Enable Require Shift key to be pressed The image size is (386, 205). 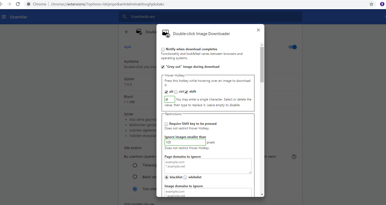166,124
